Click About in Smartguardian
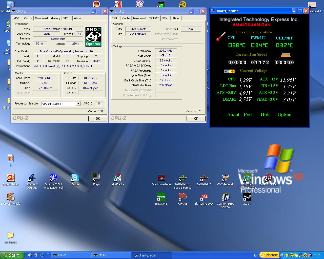 233,115
